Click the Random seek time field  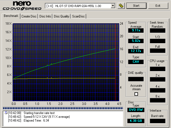[x=158, y=31]
